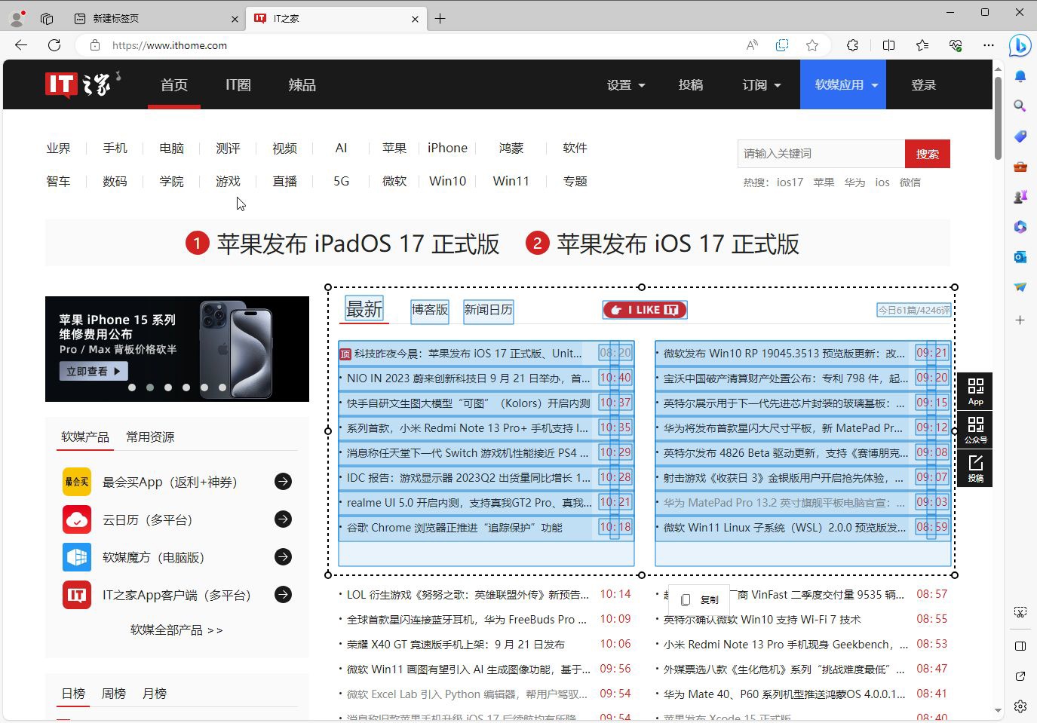
Task: Open the 苹果发布 iPadOS 17 正式版 headline
Action: (x=357, y=244)
